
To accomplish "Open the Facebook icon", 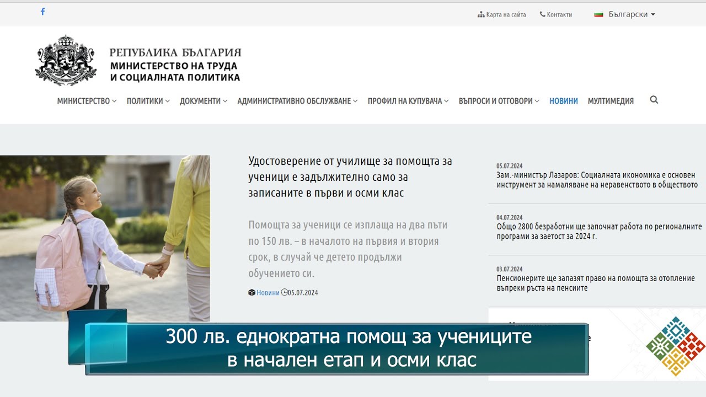I will point(42,11).
